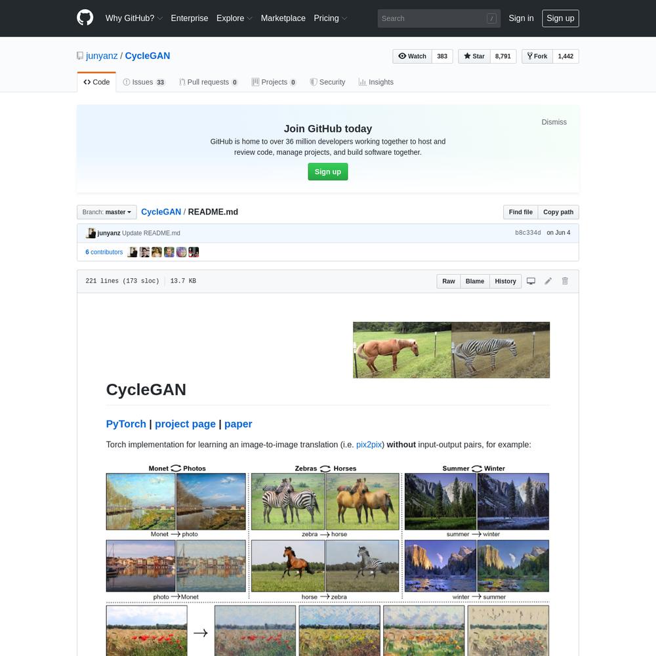Click the "13.7 KB" file size
The image size is (656, 656).
pos(183,281)
